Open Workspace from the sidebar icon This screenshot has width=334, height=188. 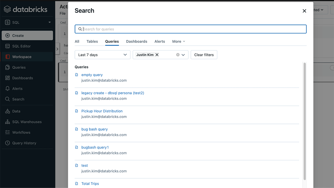point(8,57)
